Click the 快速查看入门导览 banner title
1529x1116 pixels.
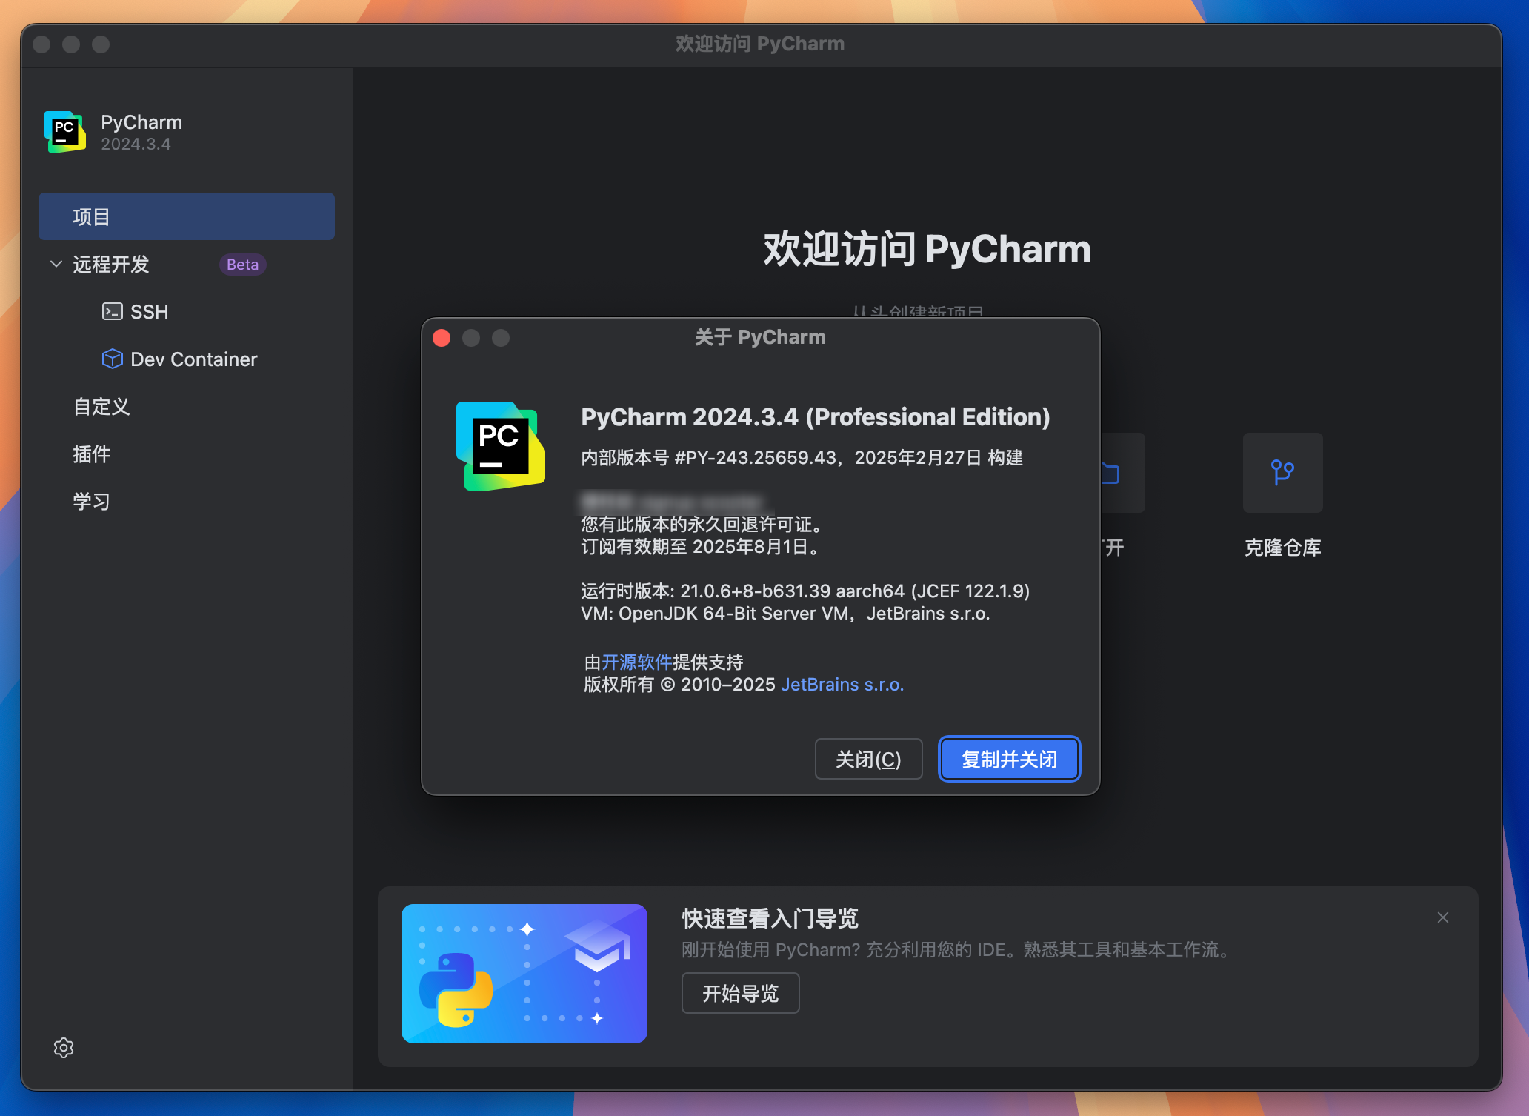coord(770,919)
